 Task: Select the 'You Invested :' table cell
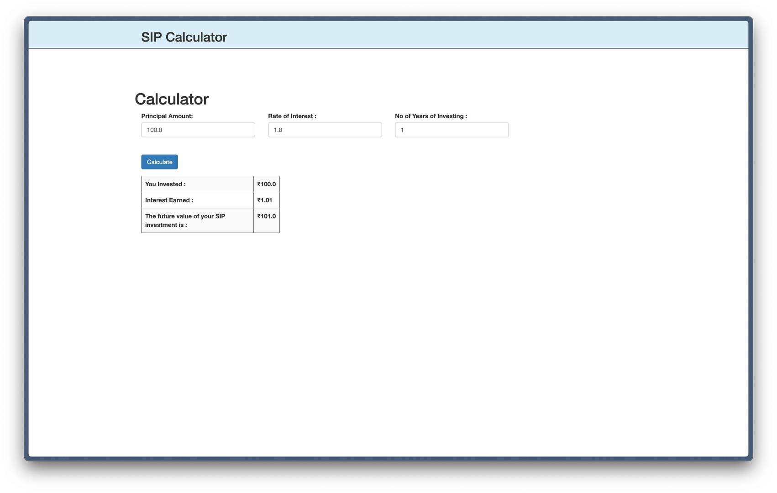pyautogui.click(x=198, y=184)
